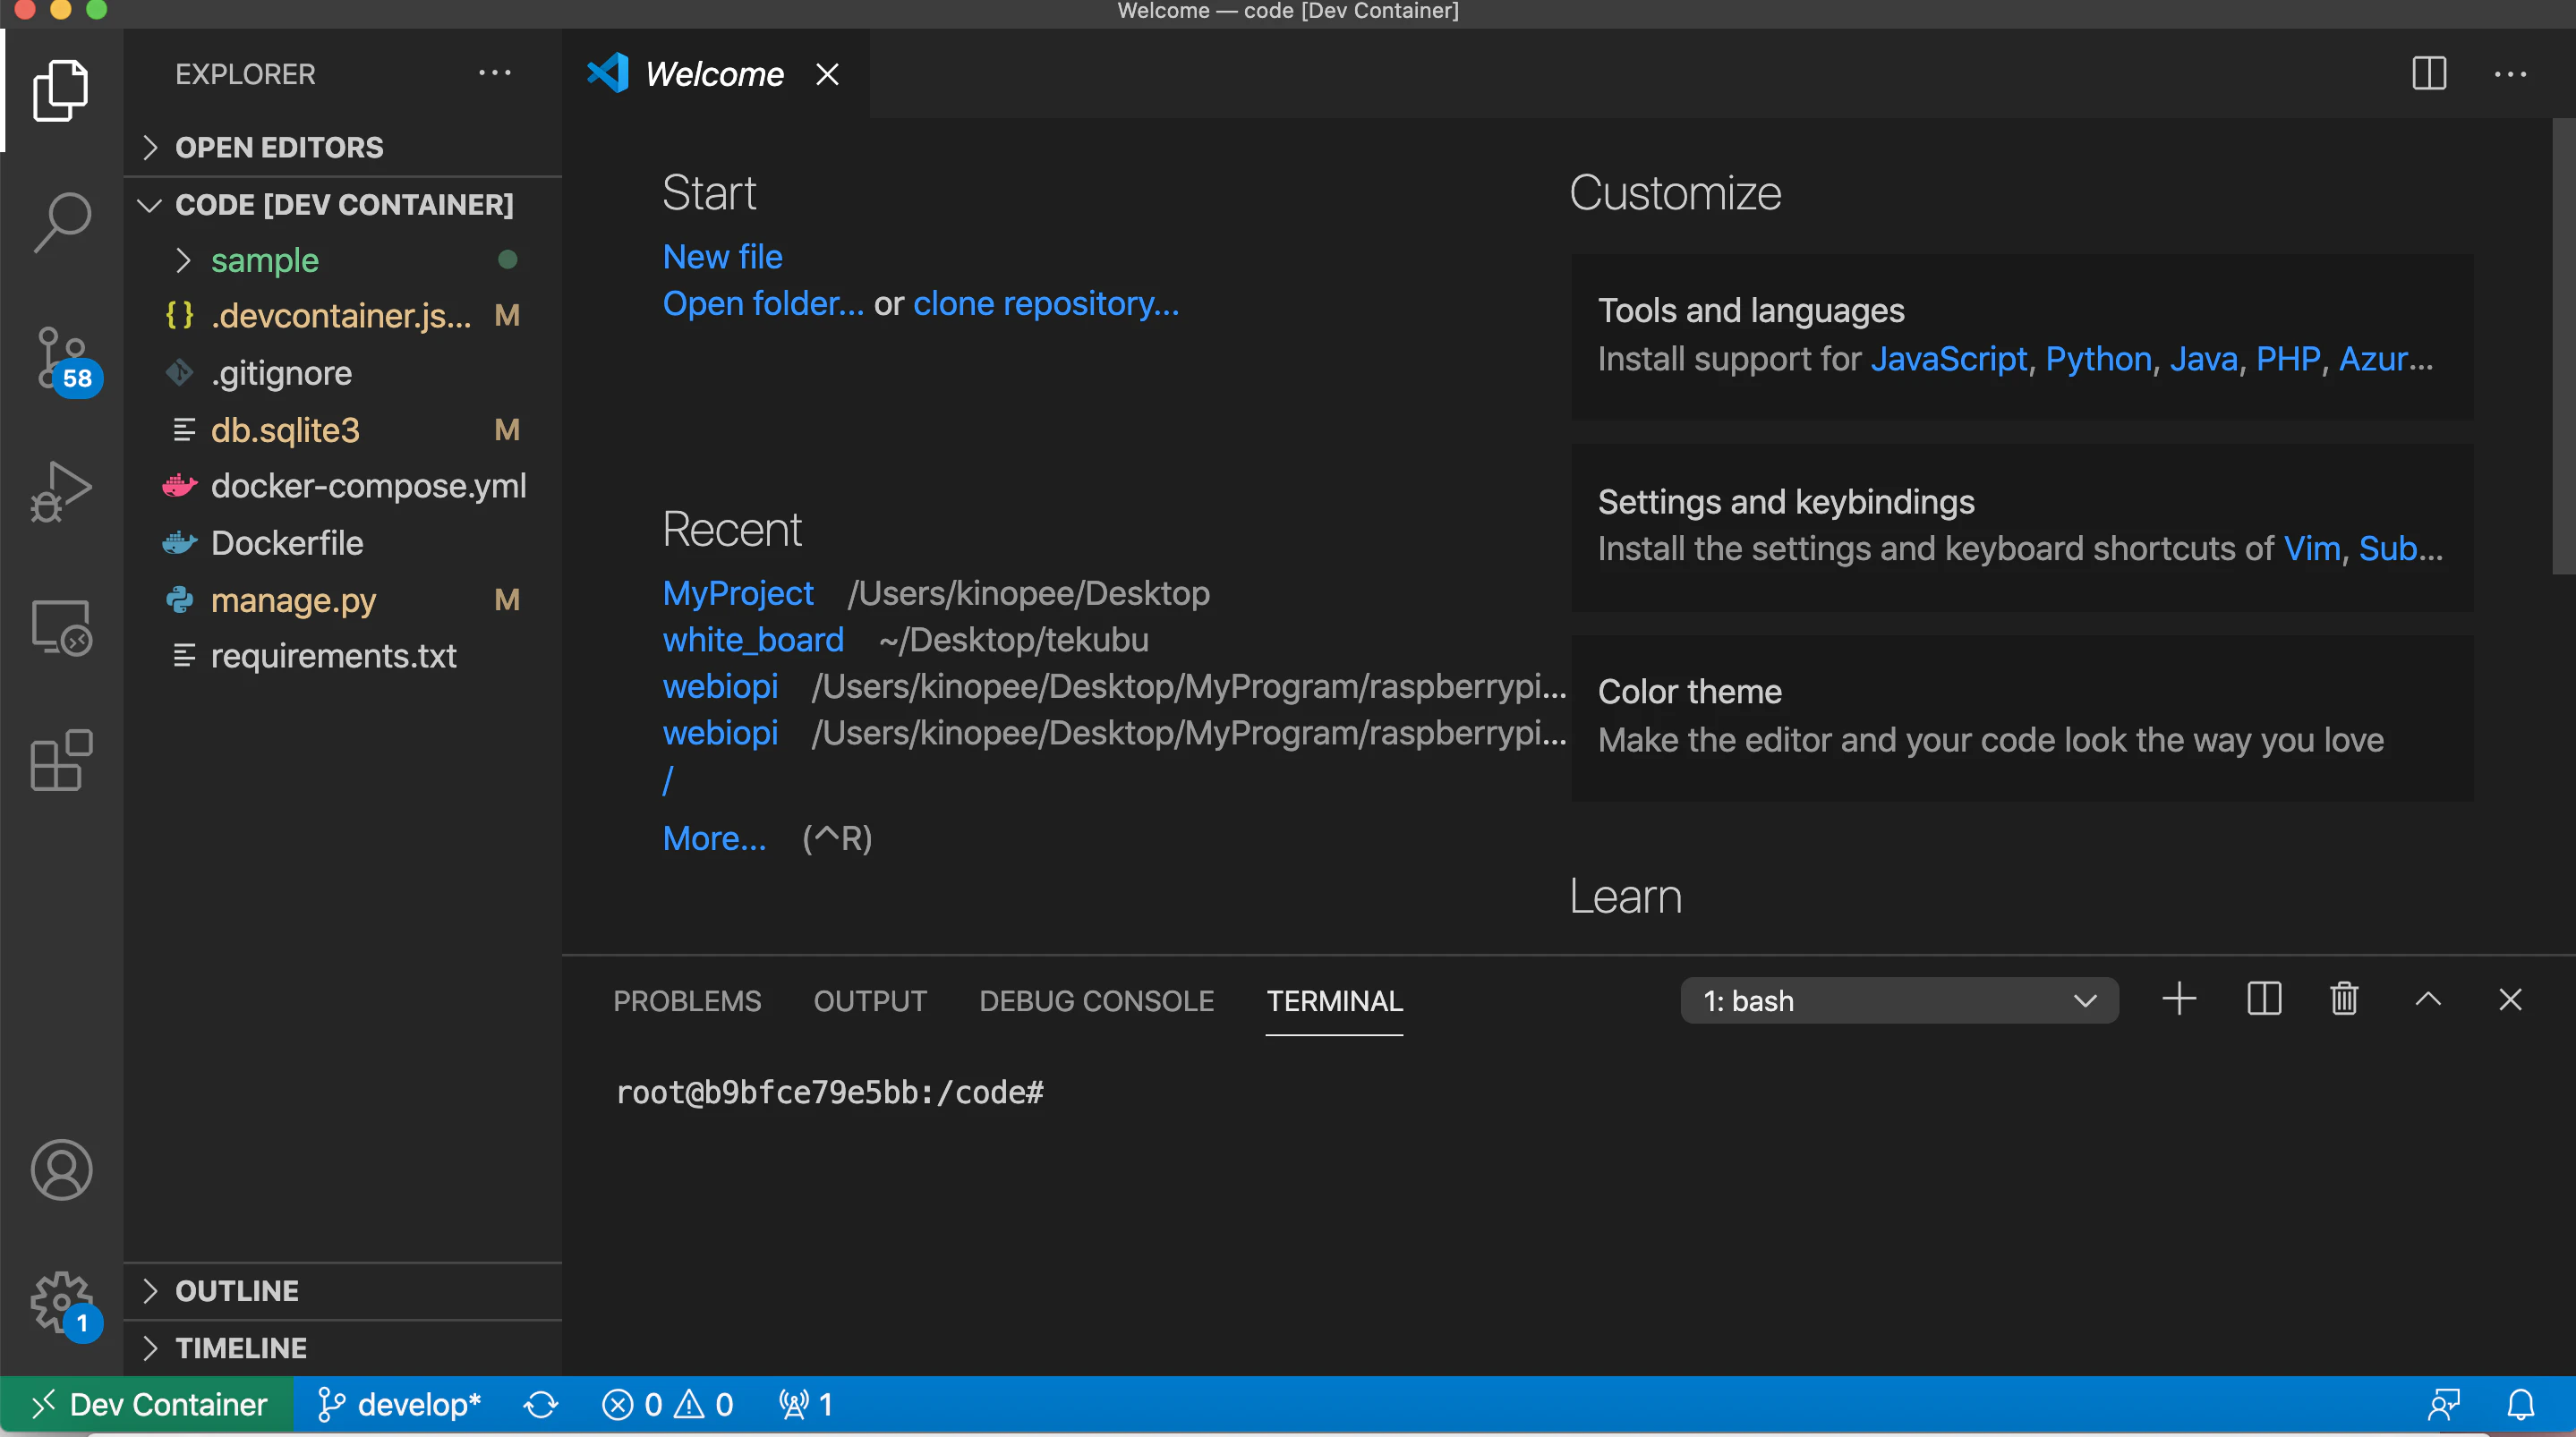Open the Explorer view in activity bar
Screen dimensions: 2576x1437
pyautogui.click(x=61, y=90)
